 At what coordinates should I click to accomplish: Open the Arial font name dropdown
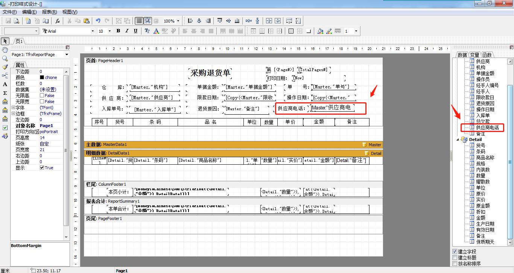93,31
